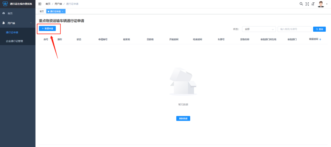The height and width of the screenshot is (147, 331).
Task: Click the 查询 search button
Action: tap(319, 29)
